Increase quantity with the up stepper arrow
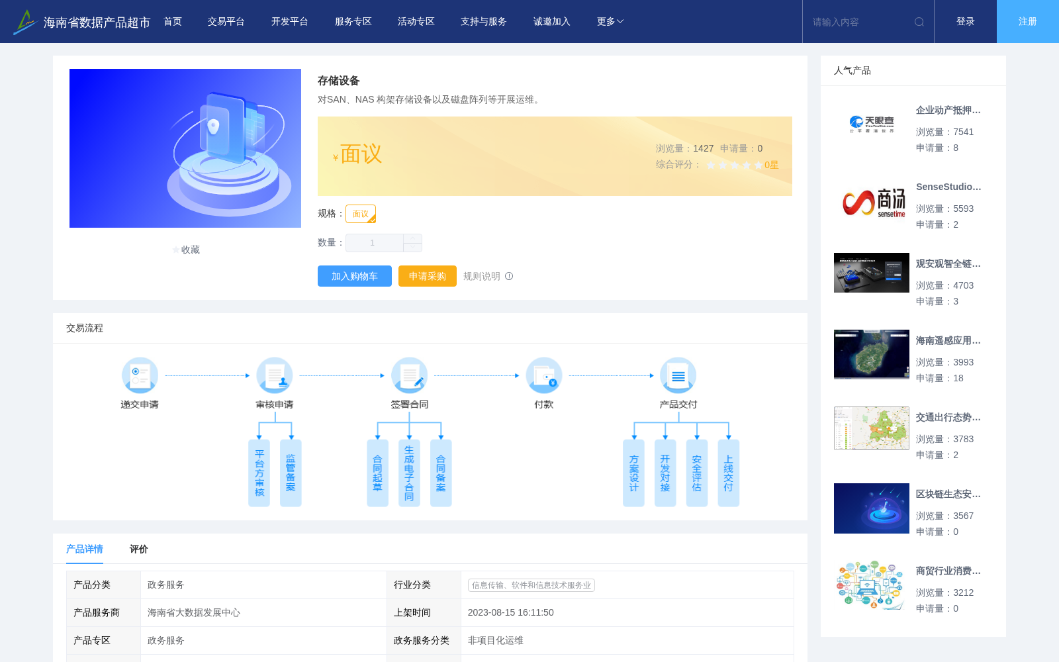1059x662 pixels. point(413,238)
